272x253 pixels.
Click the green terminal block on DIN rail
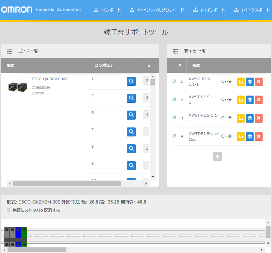tap(24, 237)
